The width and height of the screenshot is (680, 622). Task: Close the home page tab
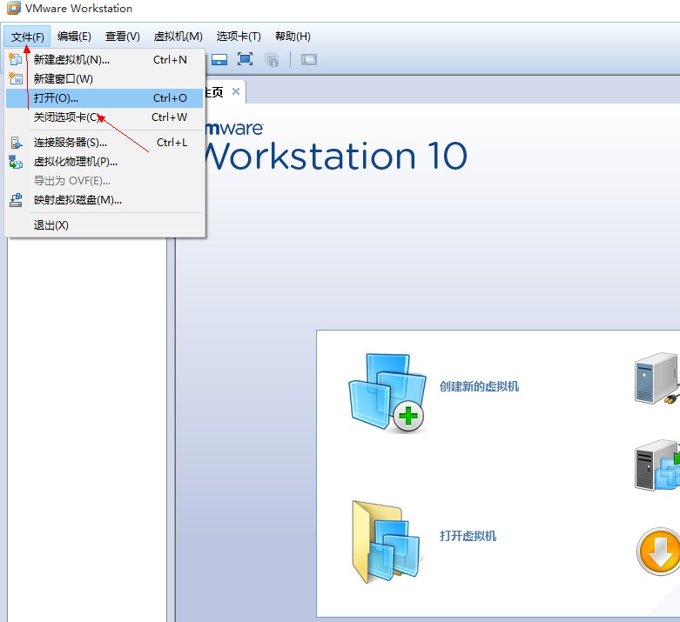(236, 91)
